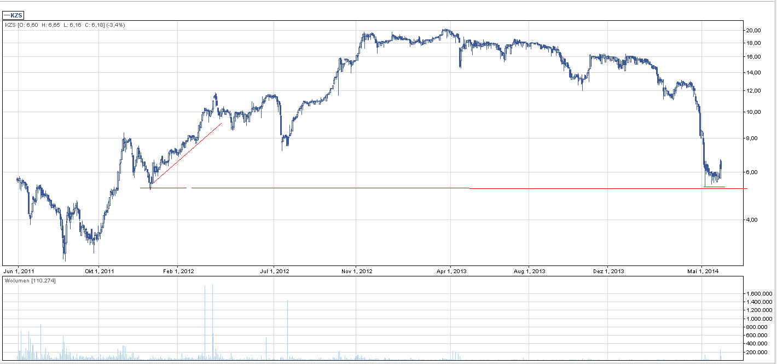
Task: Click the volume spike near Jul 2012
Action: coord(287,328)
